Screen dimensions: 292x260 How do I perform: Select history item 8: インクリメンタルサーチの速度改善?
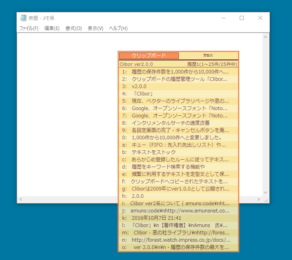[x=178, y=123]
